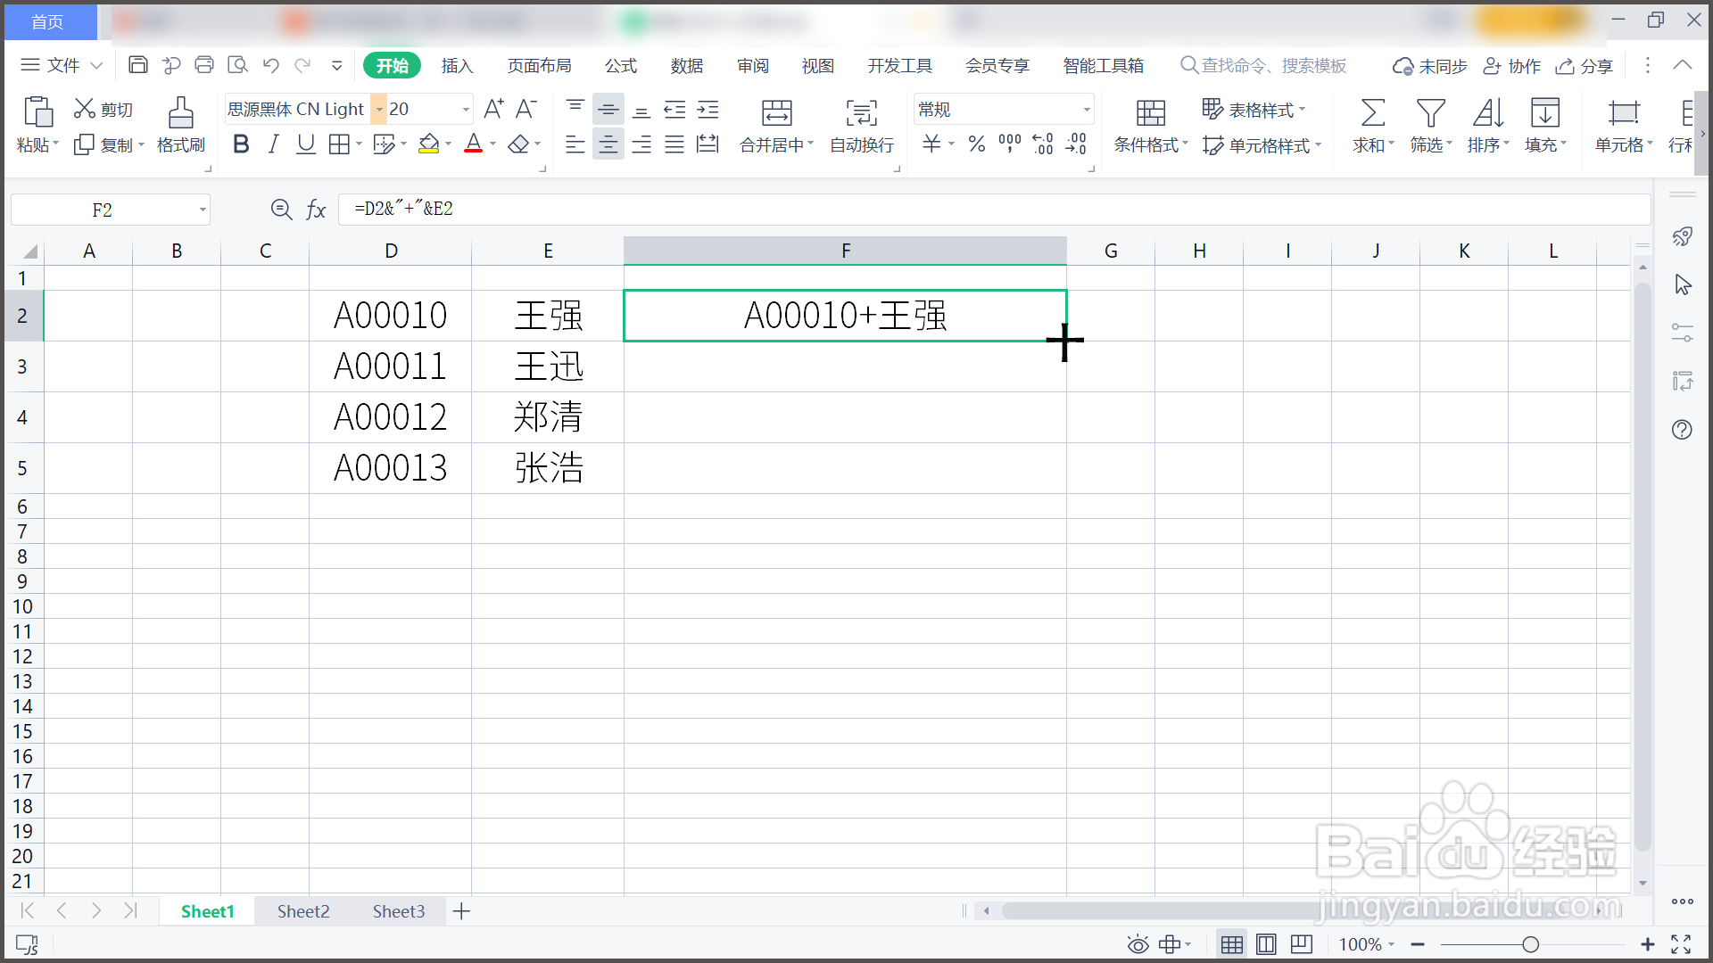Toggle italic formatting

coord(273,144)
